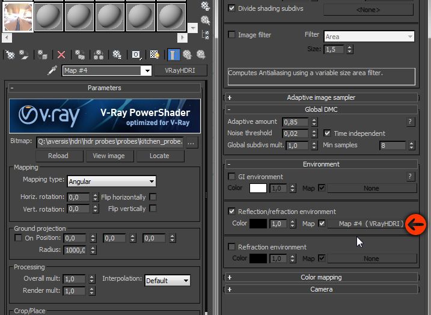Click the View image button
431x315 pixels.
click(109, 156)
